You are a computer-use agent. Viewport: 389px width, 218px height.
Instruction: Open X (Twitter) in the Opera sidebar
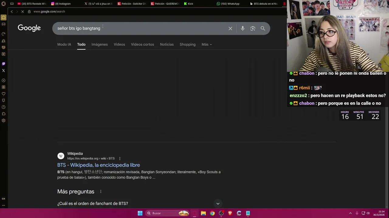coord(4,71)
